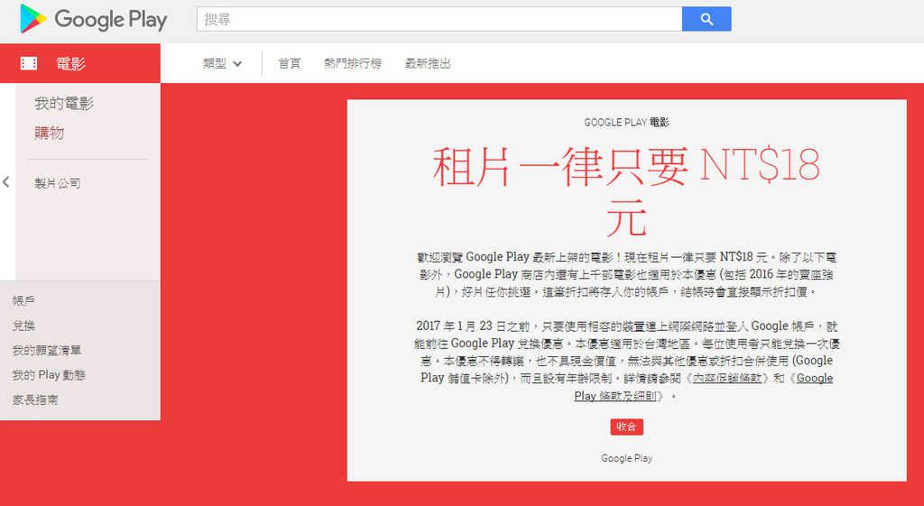Screen dimensions: 924x506
Task: Open 我的電影 in the sidebar
Action: click(64, 104)
